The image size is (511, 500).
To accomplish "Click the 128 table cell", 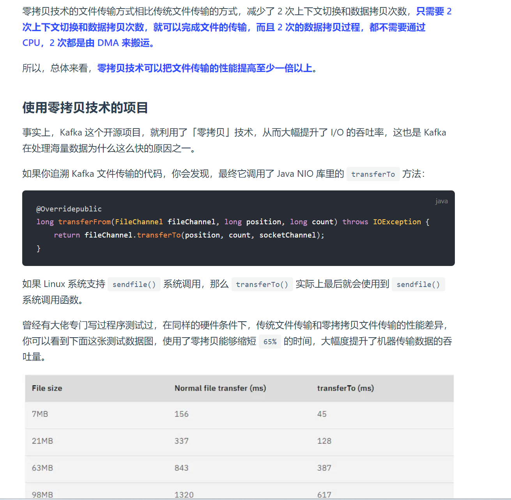I will [x=324, y=441].
